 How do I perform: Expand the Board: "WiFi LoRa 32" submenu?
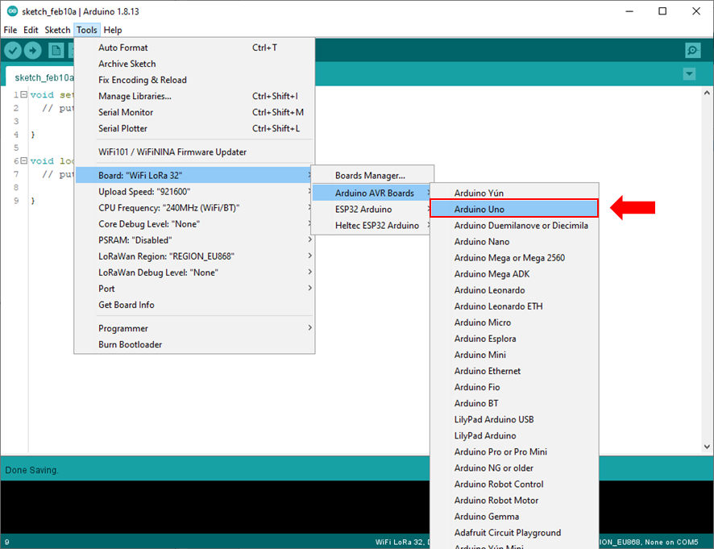[x=194, y=176]
